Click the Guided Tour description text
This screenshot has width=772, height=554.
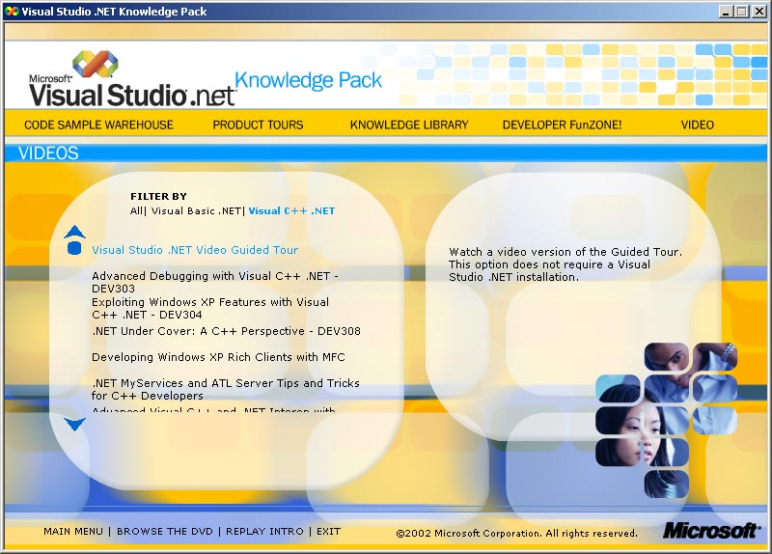[565, 264]
